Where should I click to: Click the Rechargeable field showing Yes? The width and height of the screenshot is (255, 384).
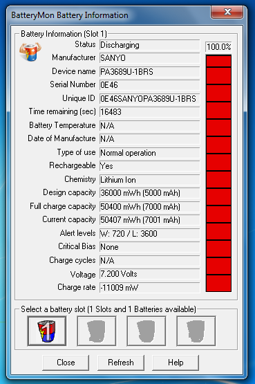pos(150,166)
